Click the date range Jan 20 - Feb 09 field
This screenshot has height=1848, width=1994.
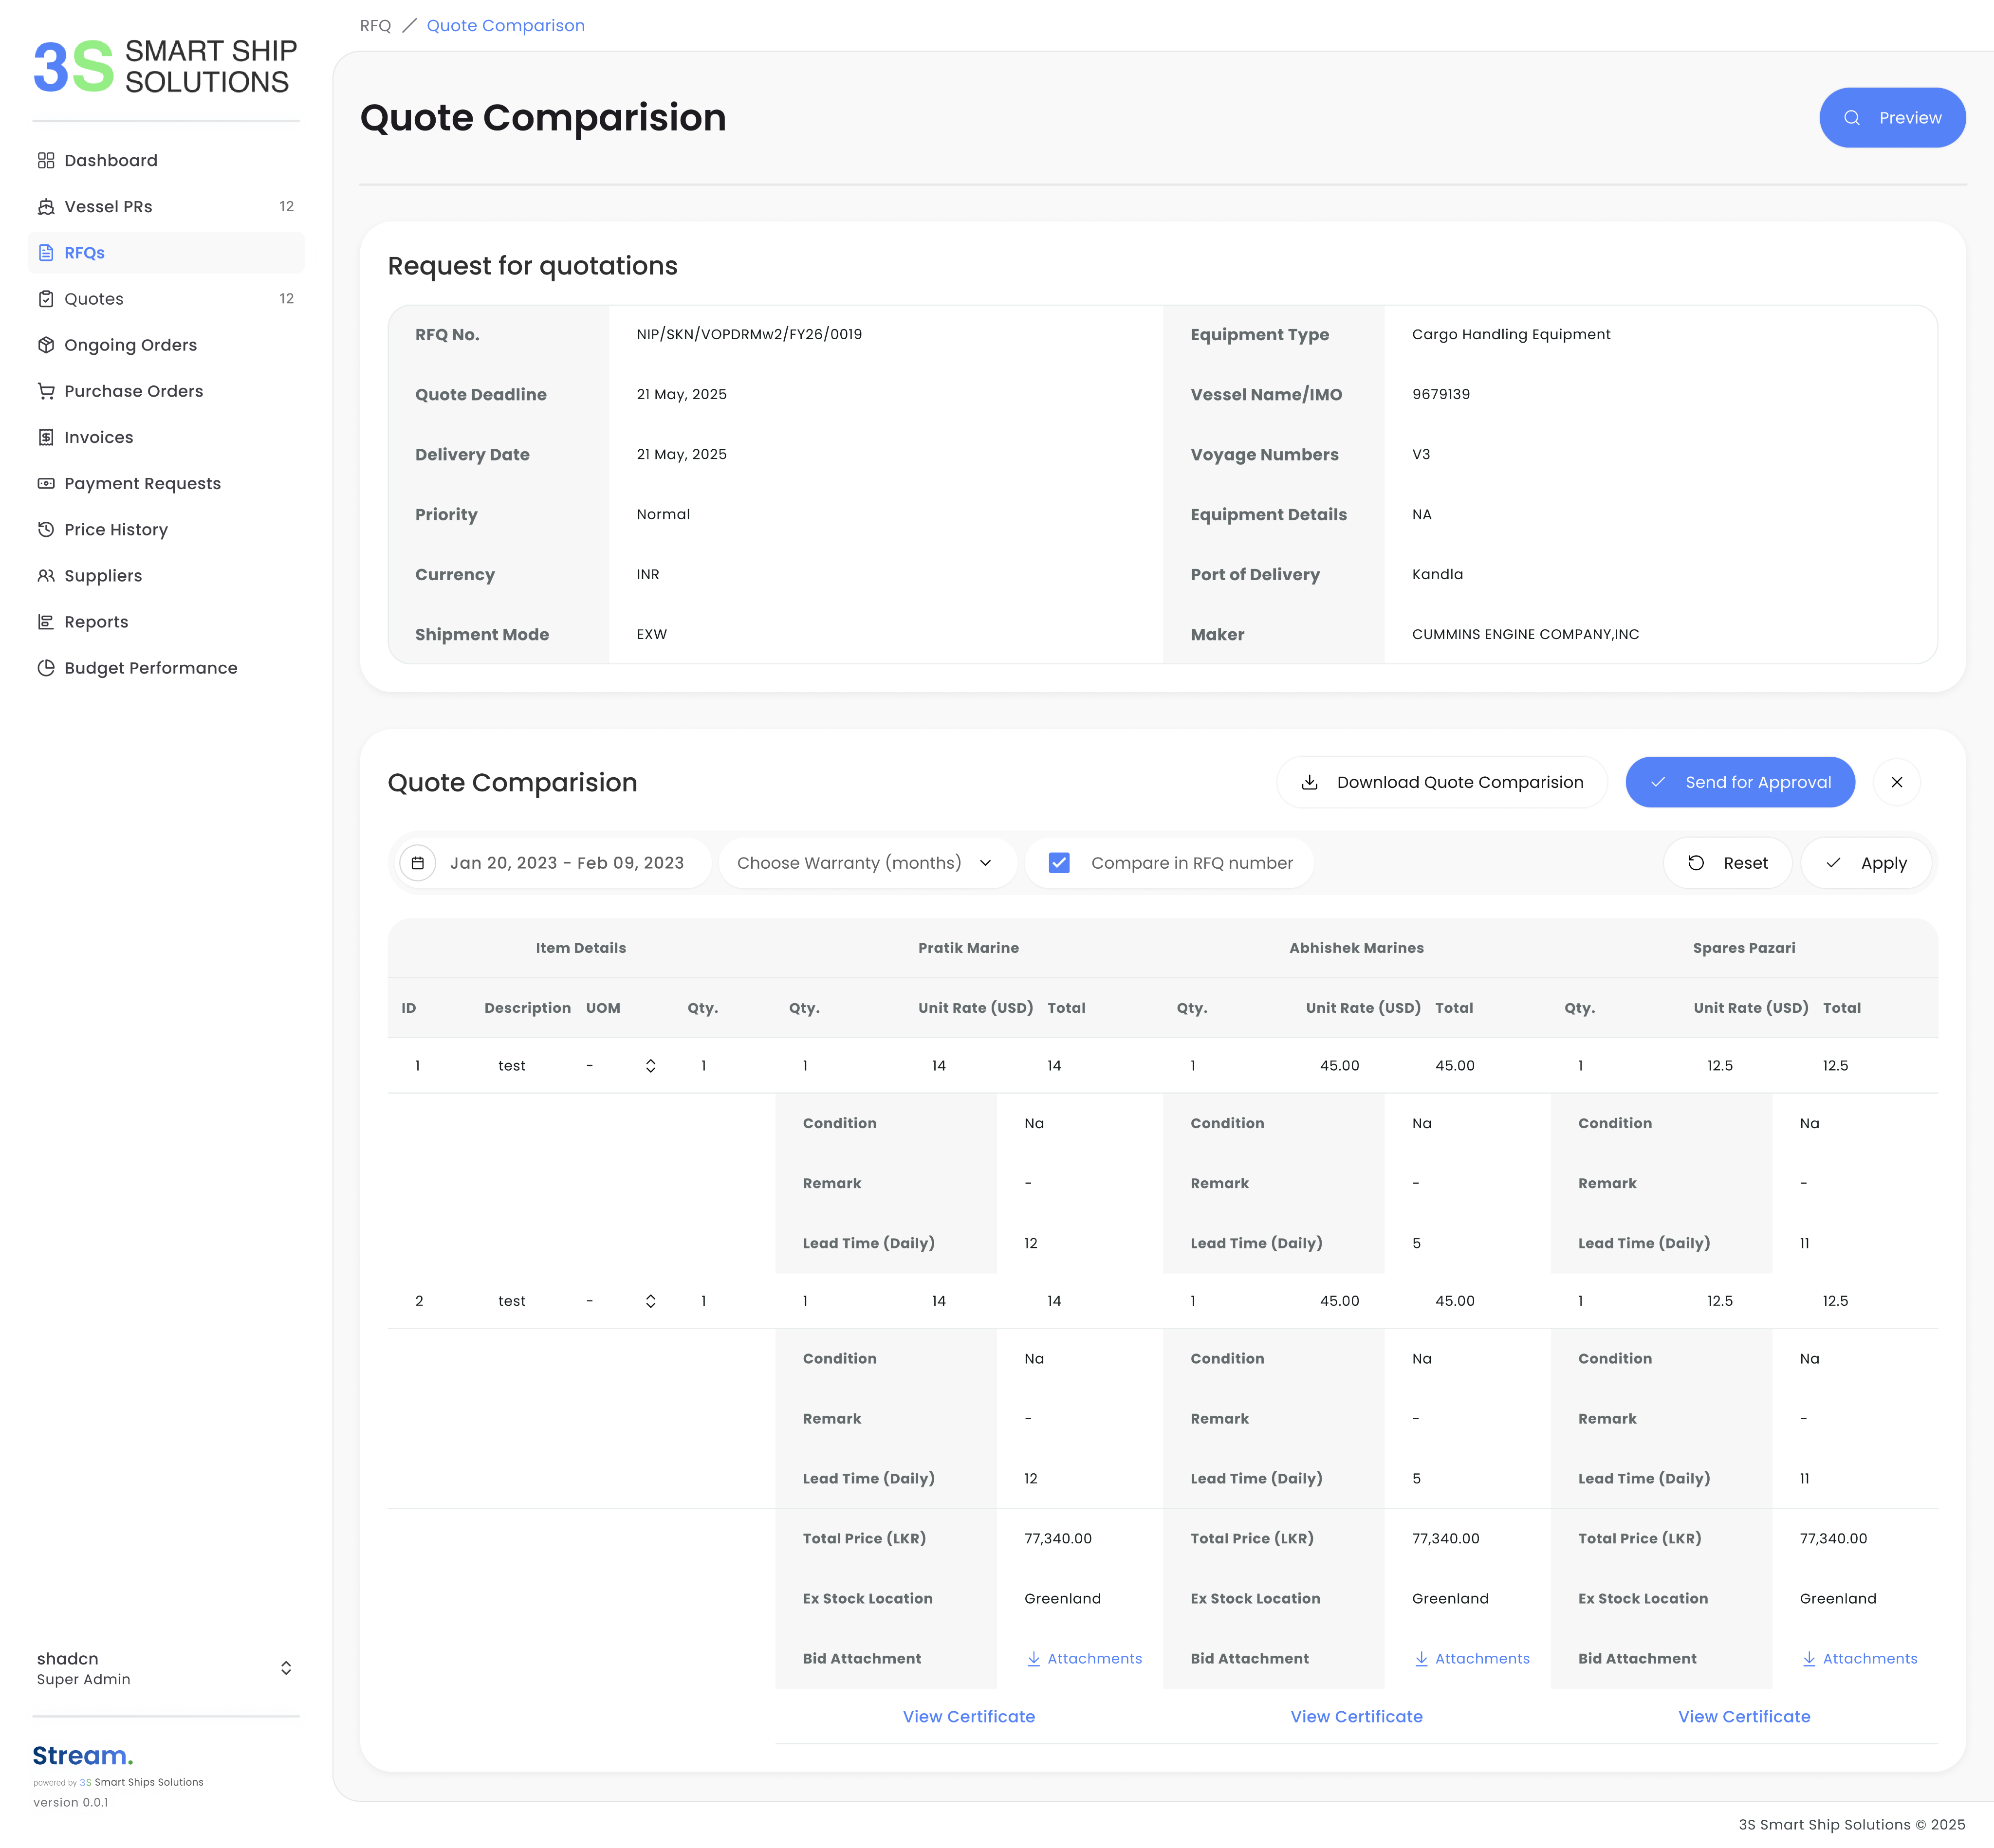coord(566,863)
